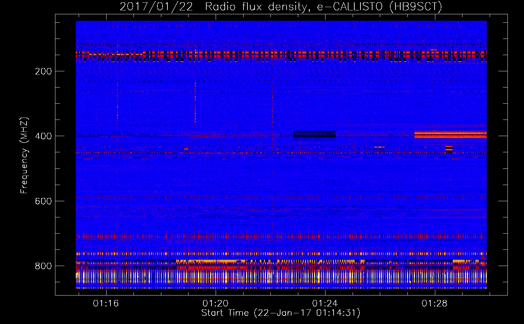Click the 400 frequency tick label
The width and height of the screenshot is (524, 324).
43,136
